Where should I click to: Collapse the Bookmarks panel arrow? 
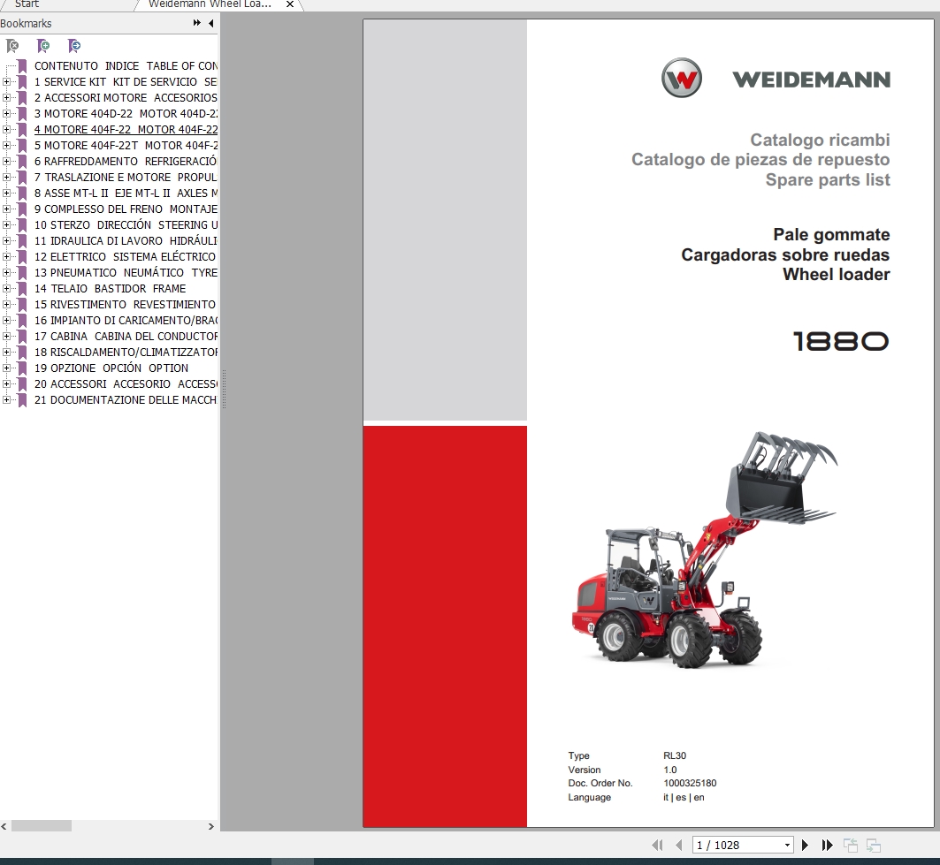pos(211,23)
